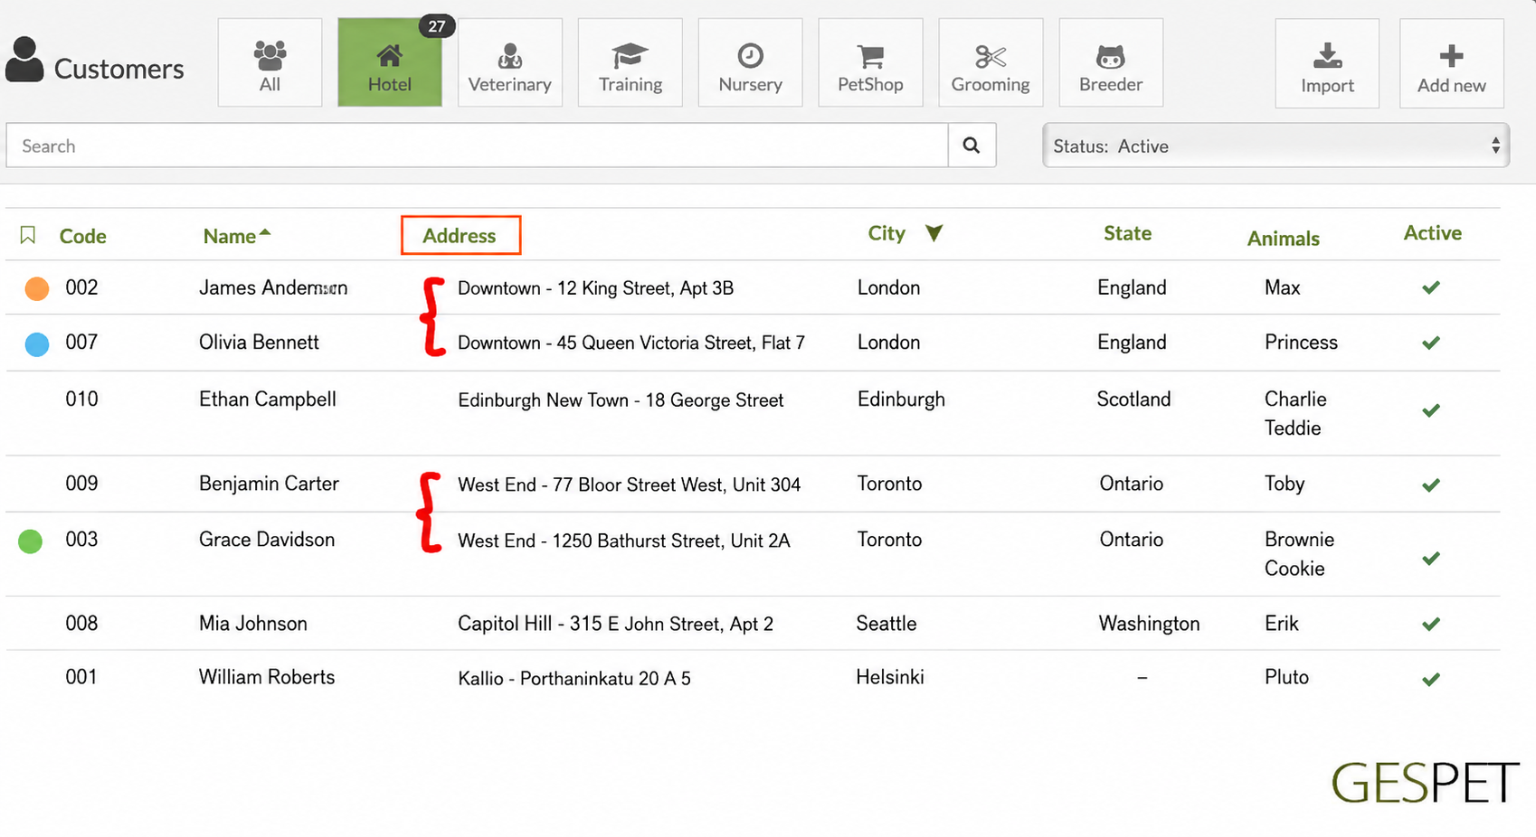The width and height of the screenshot is (1536, 837).
Task: Toggle active checkmark for William Roberts
Action: (1431, 679)
